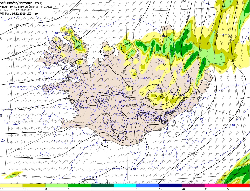Click the blue 10 mm legend swatch
This screenshot has height=191, width=250.
(x=148, y=185)
